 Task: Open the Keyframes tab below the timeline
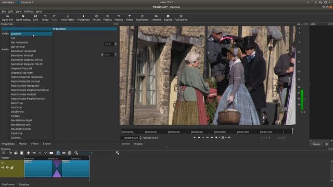click(x=8, y=184)
